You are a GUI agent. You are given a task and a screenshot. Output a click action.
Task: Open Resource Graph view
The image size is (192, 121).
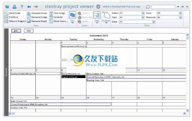tap(37, 21)
